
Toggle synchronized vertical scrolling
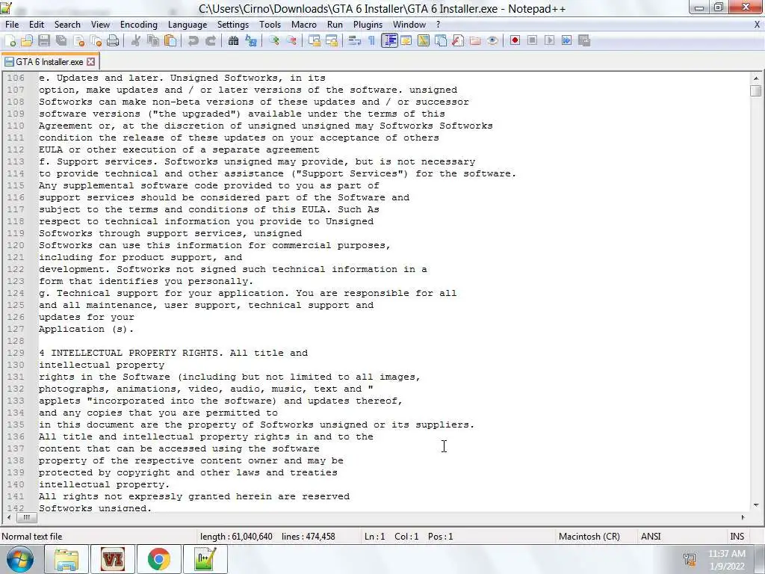coord(315,41)
